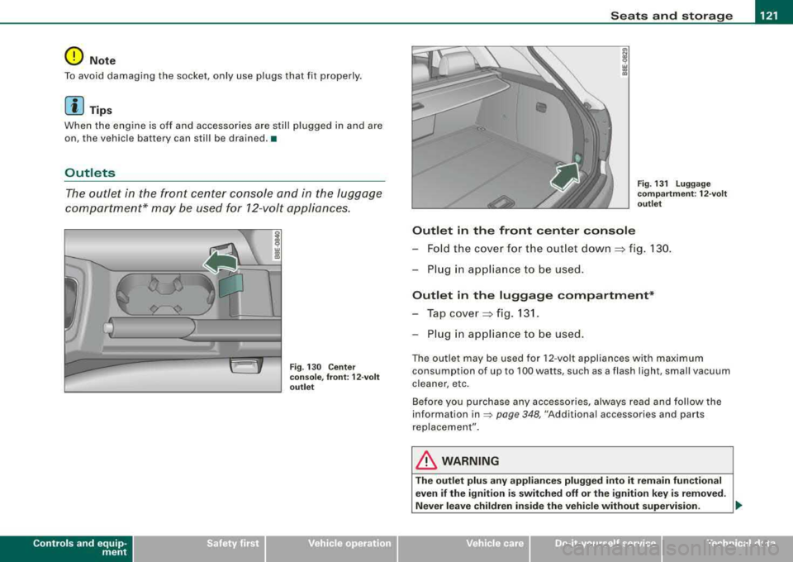Click the luggage compartment outlet figure
Viewport: 793px width, 562px height.
pos(520,127)
